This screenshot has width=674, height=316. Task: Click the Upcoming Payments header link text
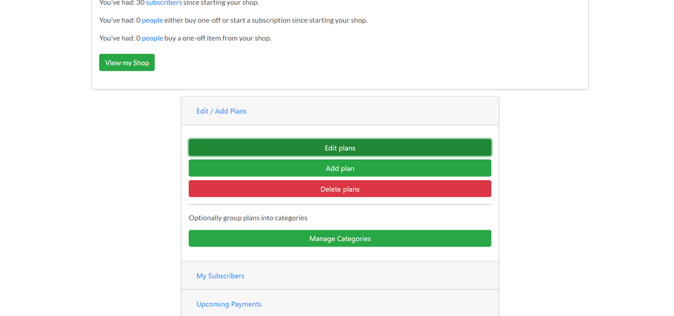(x=228, y=304)
